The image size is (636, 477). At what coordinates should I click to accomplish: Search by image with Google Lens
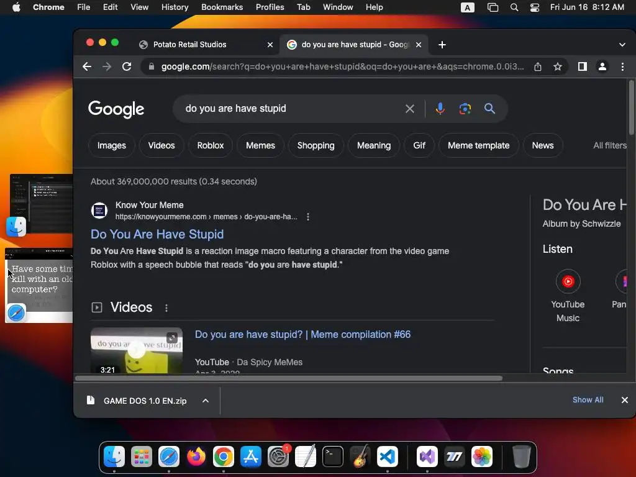click(465, 109)
